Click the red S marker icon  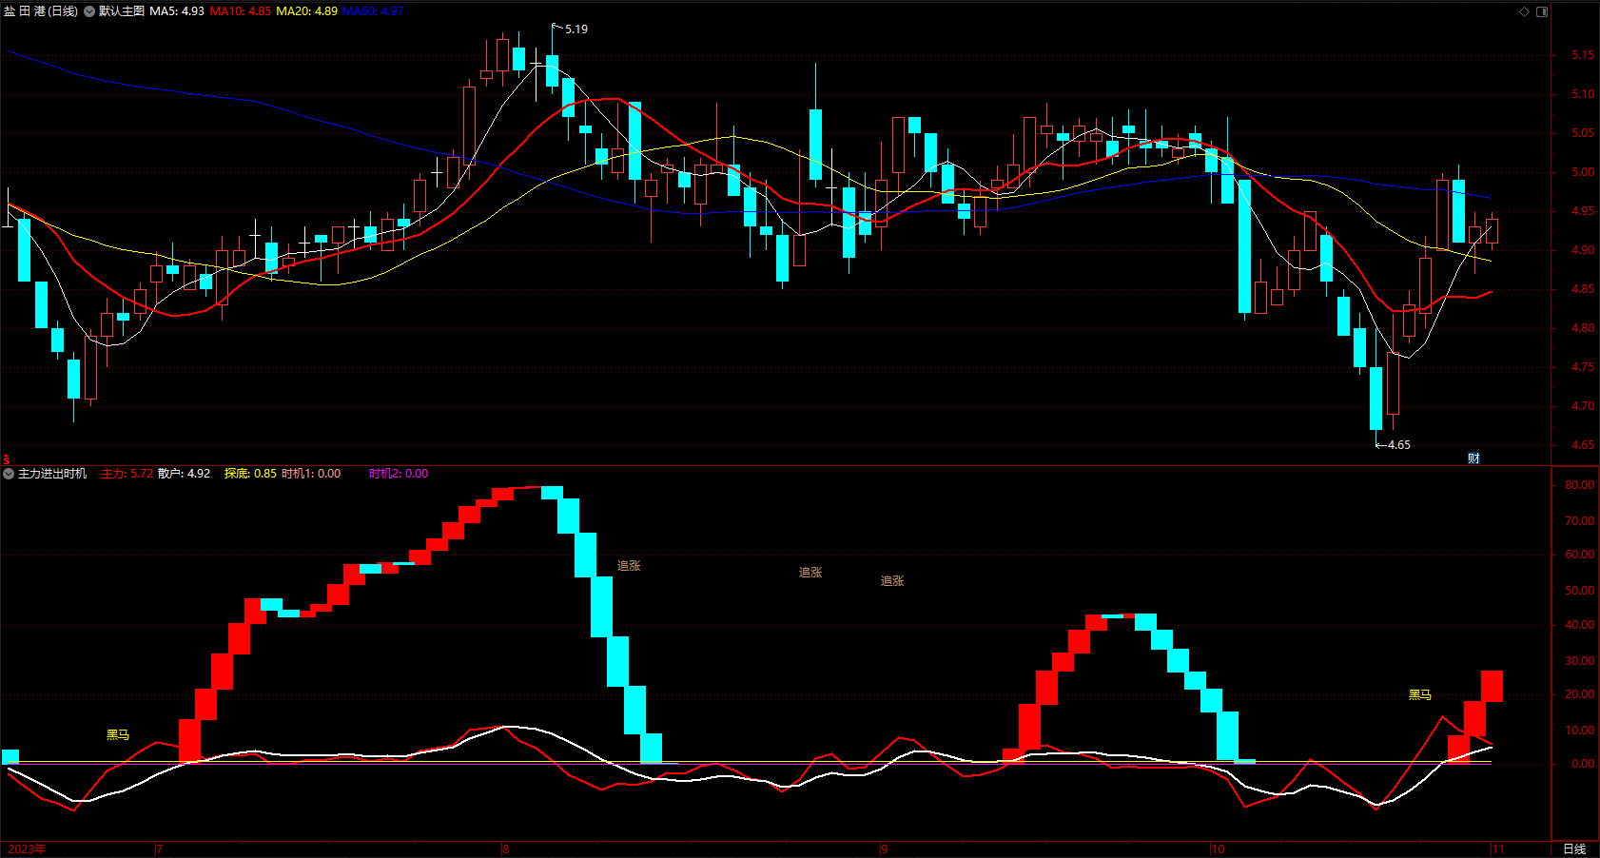(7, 459)
